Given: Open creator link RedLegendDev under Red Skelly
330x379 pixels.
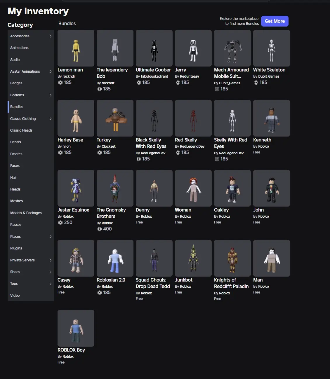Looking at the screenshot, I should (192, 146).
